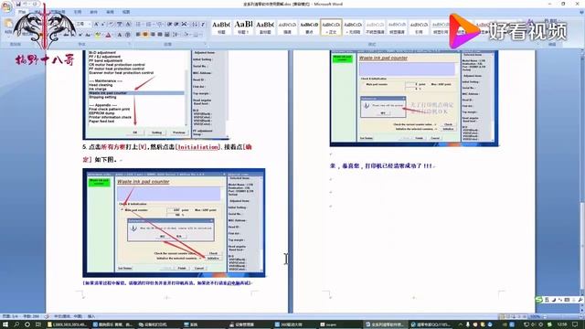
Task: Apply red font color button
Action: [108, 35]
